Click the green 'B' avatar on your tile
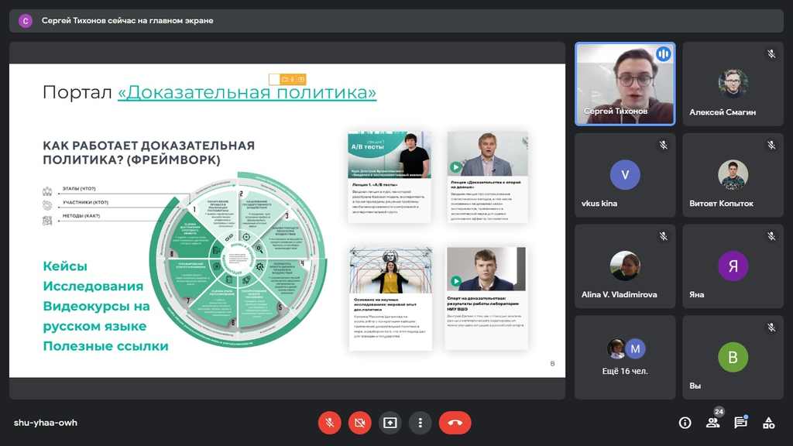793x446 pixels. tap(733, 357)
